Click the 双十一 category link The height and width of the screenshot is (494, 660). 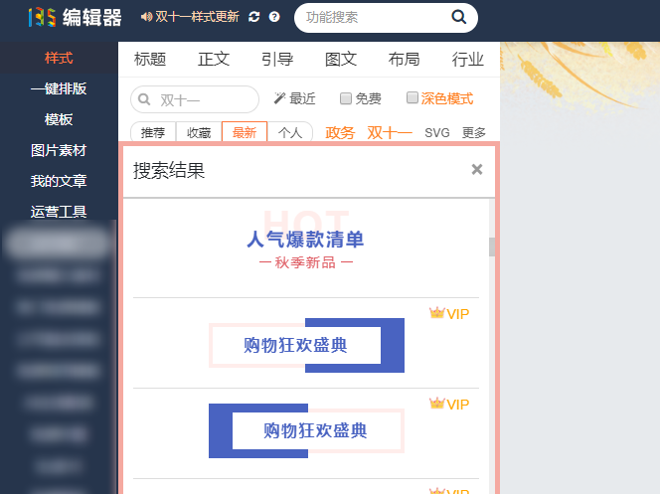tap(390, 133)
